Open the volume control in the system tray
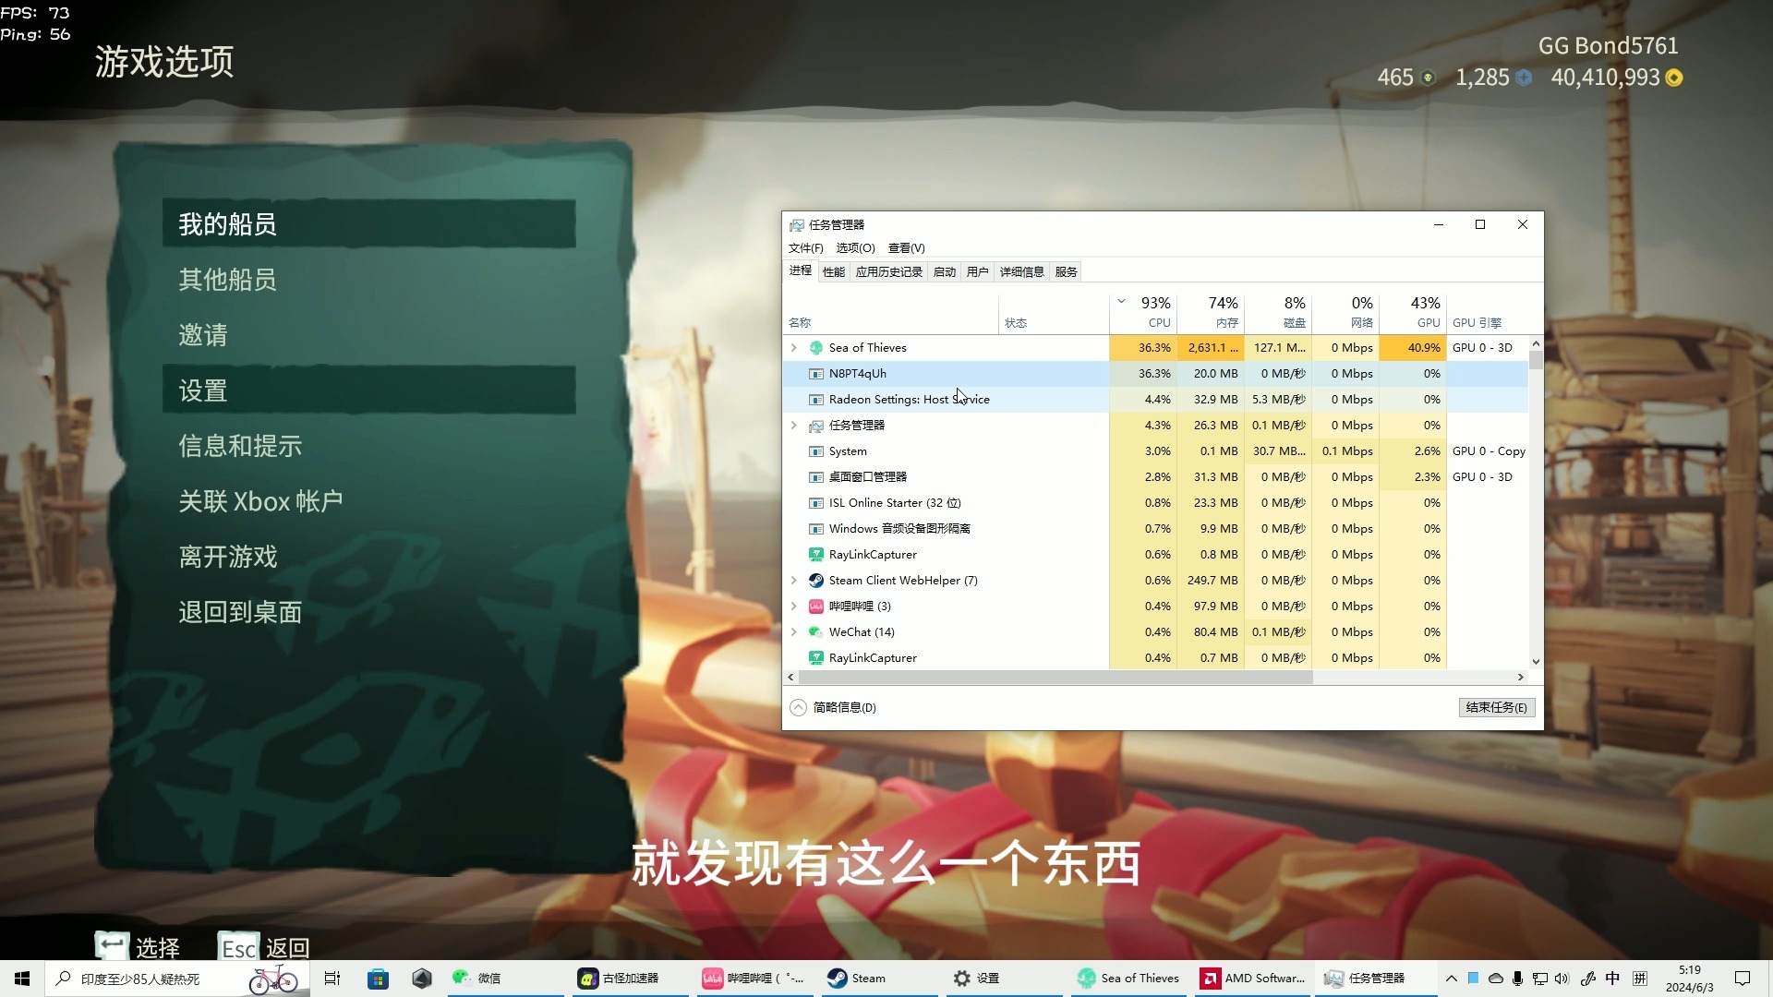Screen dimensions: 1773x997 1562,979
